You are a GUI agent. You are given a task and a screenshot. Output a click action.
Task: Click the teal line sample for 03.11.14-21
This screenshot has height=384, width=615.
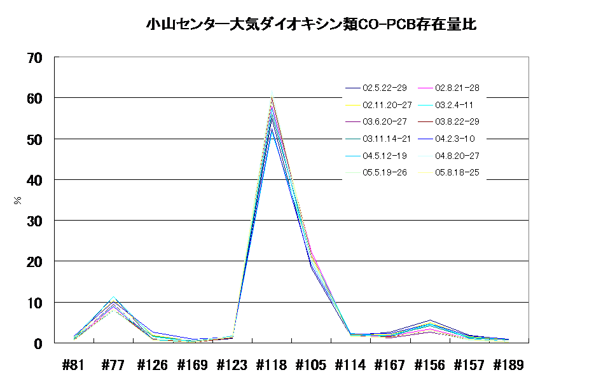351,139
